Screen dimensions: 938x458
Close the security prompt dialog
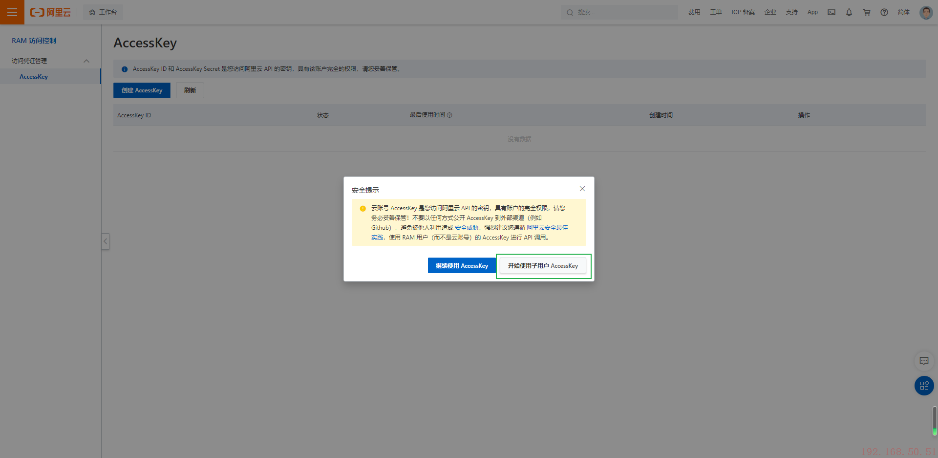coord(582,189)
